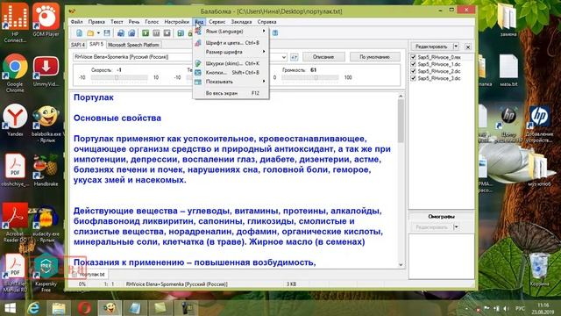This screenshot has height=316, width=561.
Task: Click the RHVoice Elena+Spomenka status bar text
Action: coord(176,284)
